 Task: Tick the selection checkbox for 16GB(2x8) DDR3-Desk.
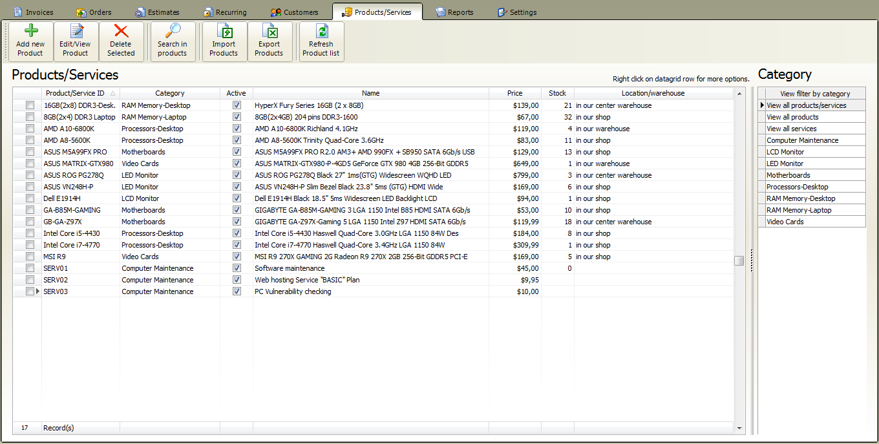30,105
